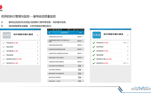Tap gray checkmark beside 物资统计照片 in 未拜访 panel
This screenshot has height=95, width=151.
[x=4, y=59]
